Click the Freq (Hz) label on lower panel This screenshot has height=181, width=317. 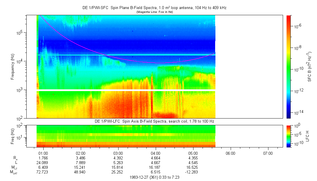tap(13, 136)
